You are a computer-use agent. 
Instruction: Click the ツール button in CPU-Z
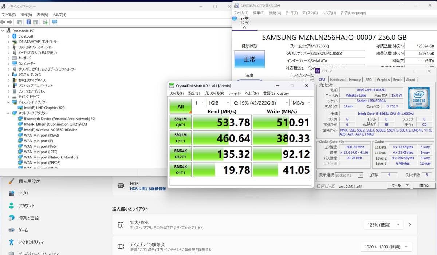396,185
